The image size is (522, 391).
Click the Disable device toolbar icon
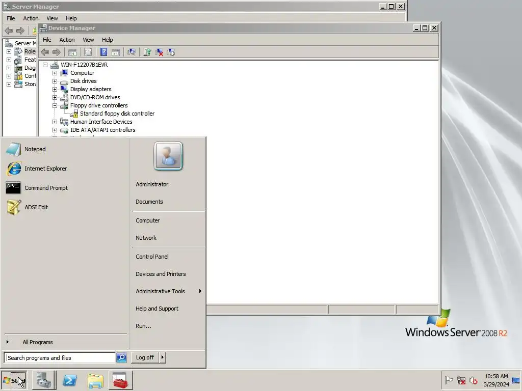(171, 52)
